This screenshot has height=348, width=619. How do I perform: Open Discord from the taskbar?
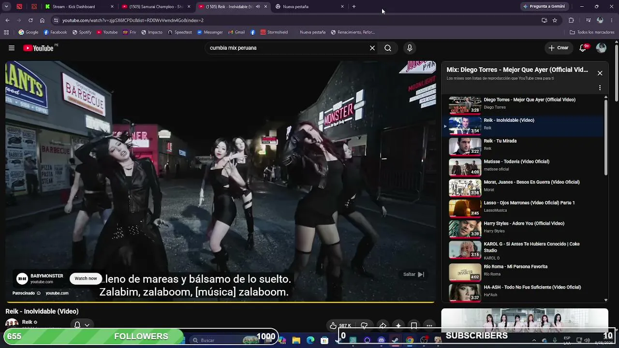pos(382,340)
